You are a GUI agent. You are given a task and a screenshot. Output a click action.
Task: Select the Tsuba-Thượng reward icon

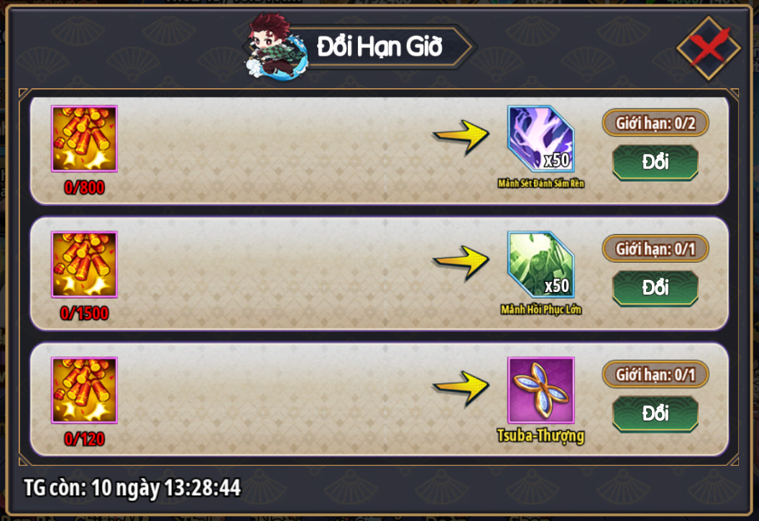(x=540, y=390)
